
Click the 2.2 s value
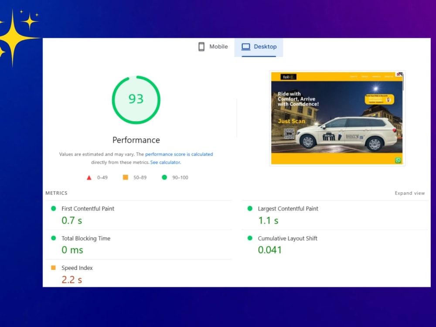pyautogui.click(x=72, y=279)
